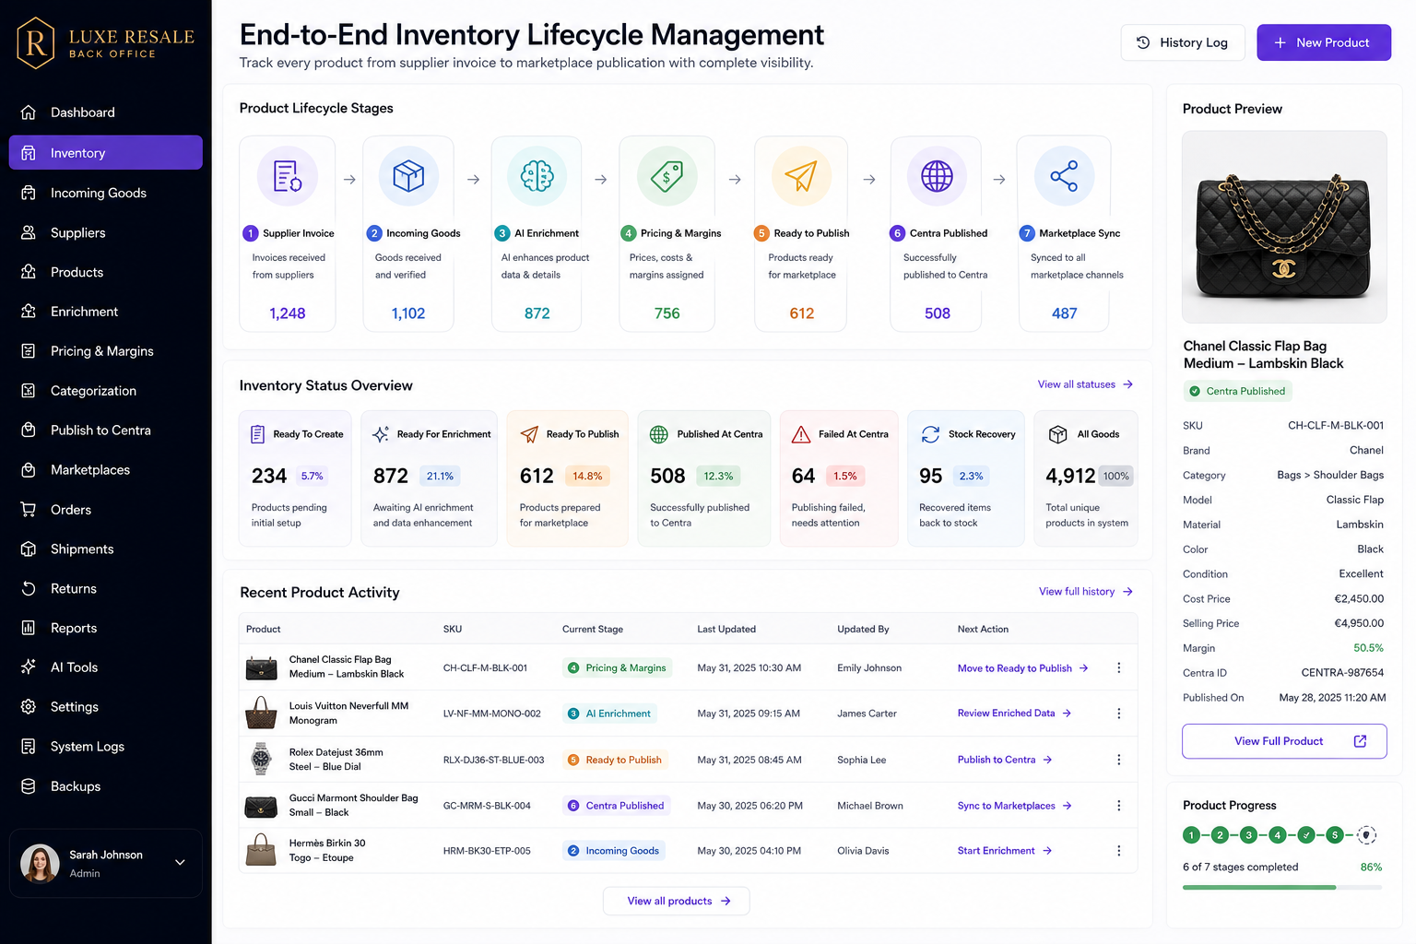This screenshot has width=1416, height=944.
Task: Open Returns in the sidebar
Action: 106,588
